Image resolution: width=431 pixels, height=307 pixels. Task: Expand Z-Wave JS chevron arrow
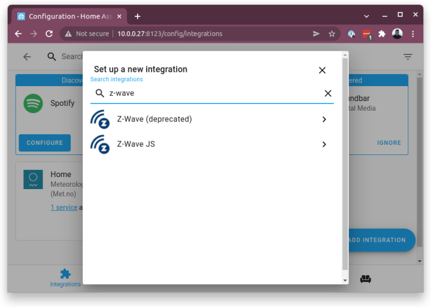(x=324, y=144)
